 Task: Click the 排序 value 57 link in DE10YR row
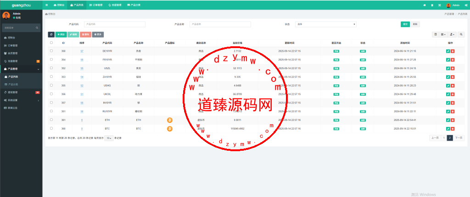coord(82,51)
